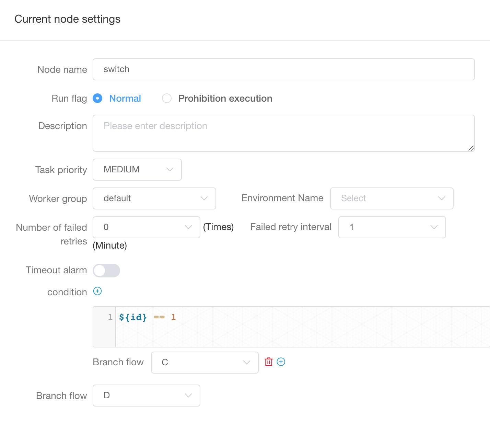The height and width of the screenshot is (423, 490).
Task: Click the add condition plus icon
Action: (97, 291)
